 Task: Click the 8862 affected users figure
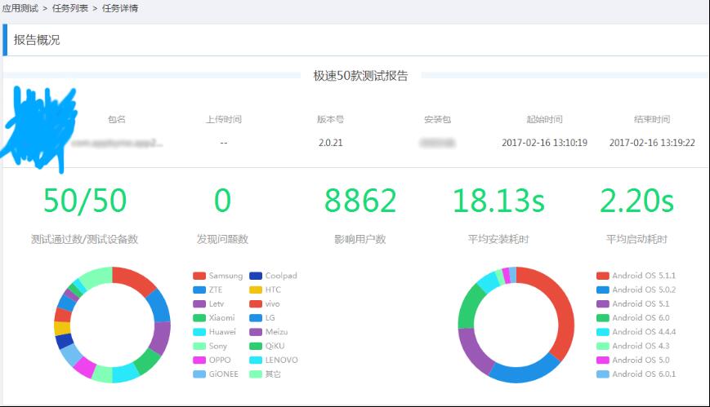tap(360, 201)
